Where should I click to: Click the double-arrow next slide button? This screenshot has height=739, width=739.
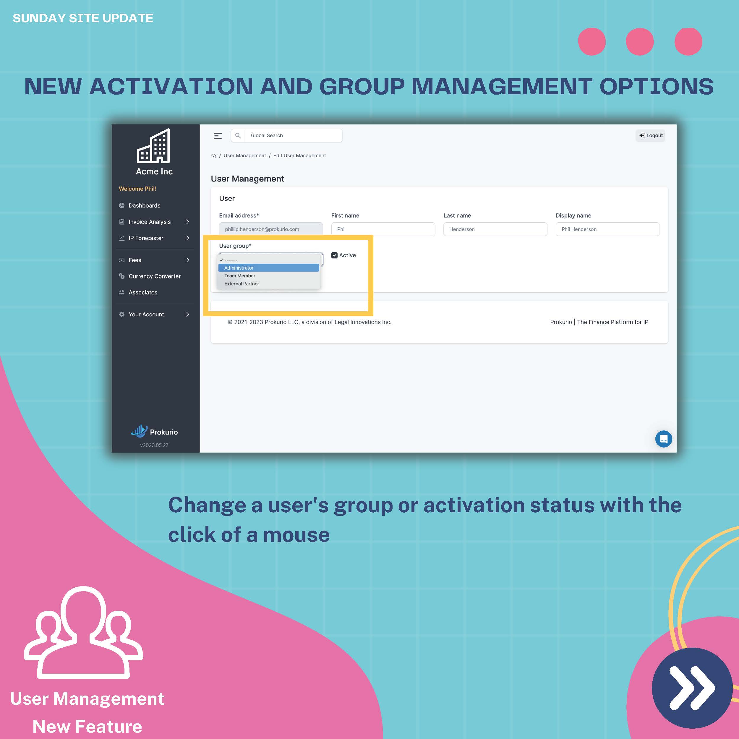pyautogui.click(x=692, y=688)
